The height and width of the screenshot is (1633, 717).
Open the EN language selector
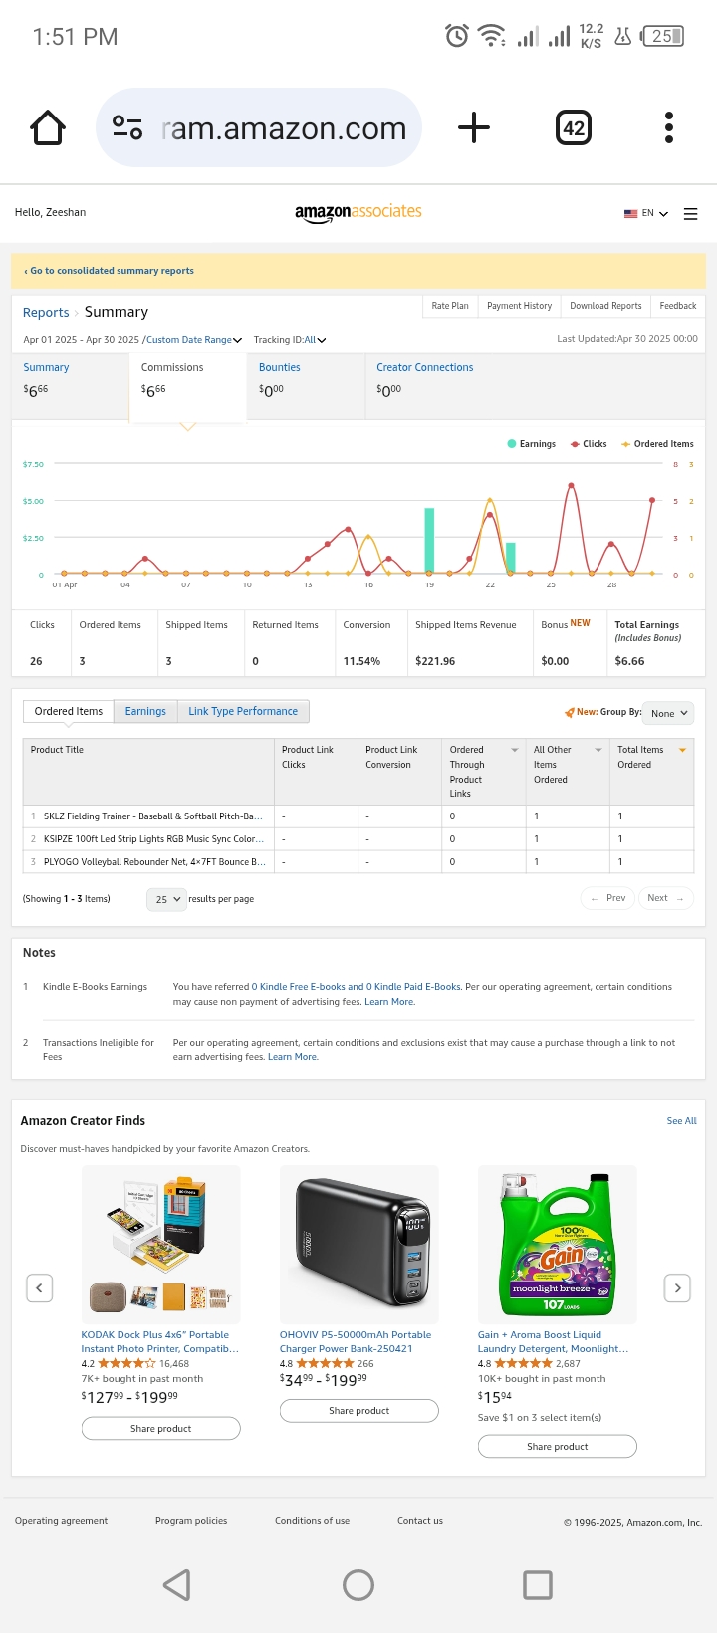(645, 213)
